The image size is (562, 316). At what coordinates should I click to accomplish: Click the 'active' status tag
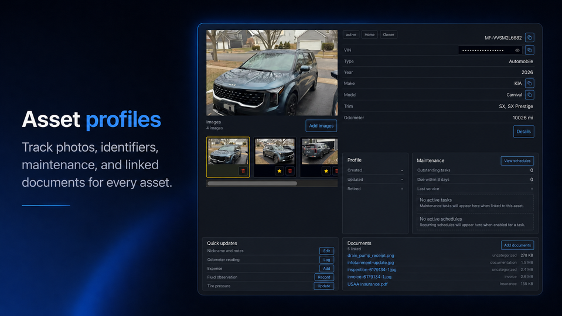(351, 35)
